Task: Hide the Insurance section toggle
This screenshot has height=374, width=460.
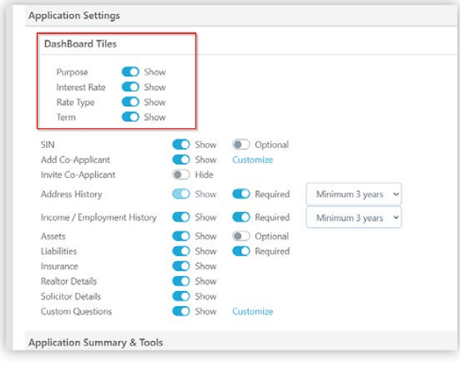Action: coord(181,266)
